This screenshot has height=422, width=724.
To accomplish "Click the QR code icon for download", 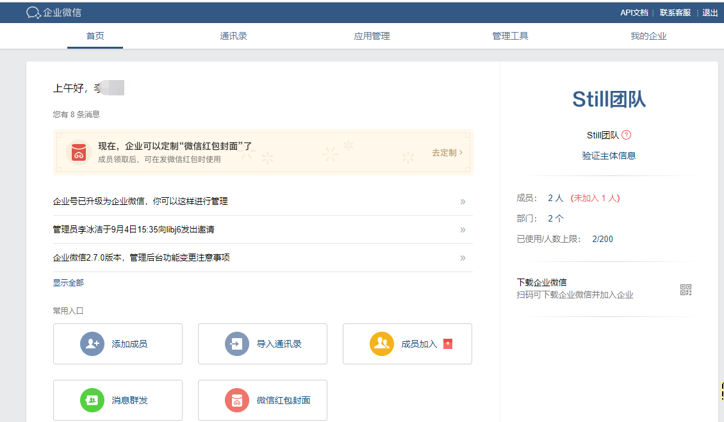I will [686, 289].
